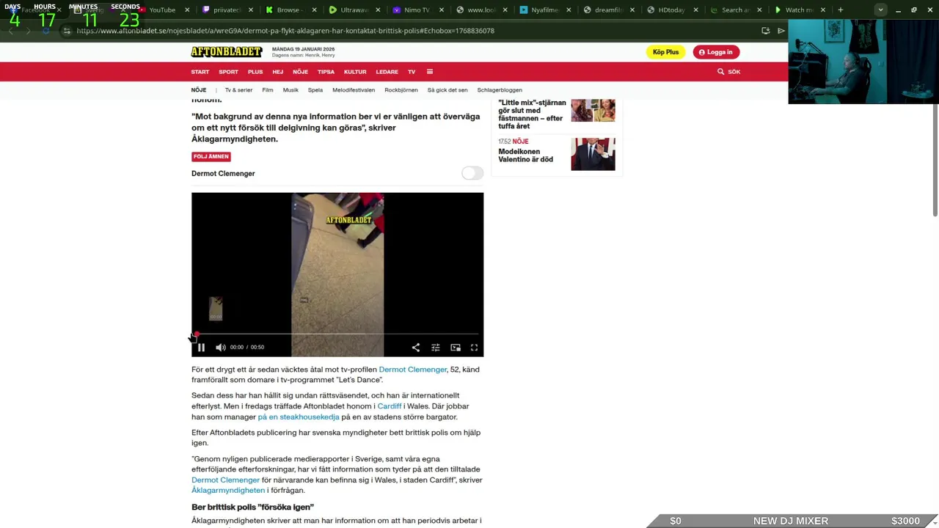Open the TIPSA section
This screenshot has height=528, width=939.
[326, 72]
